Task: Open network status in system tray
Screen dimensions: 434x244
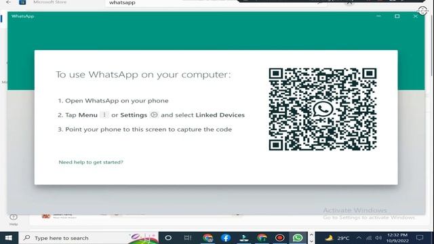Action: (x=369, y=238)
